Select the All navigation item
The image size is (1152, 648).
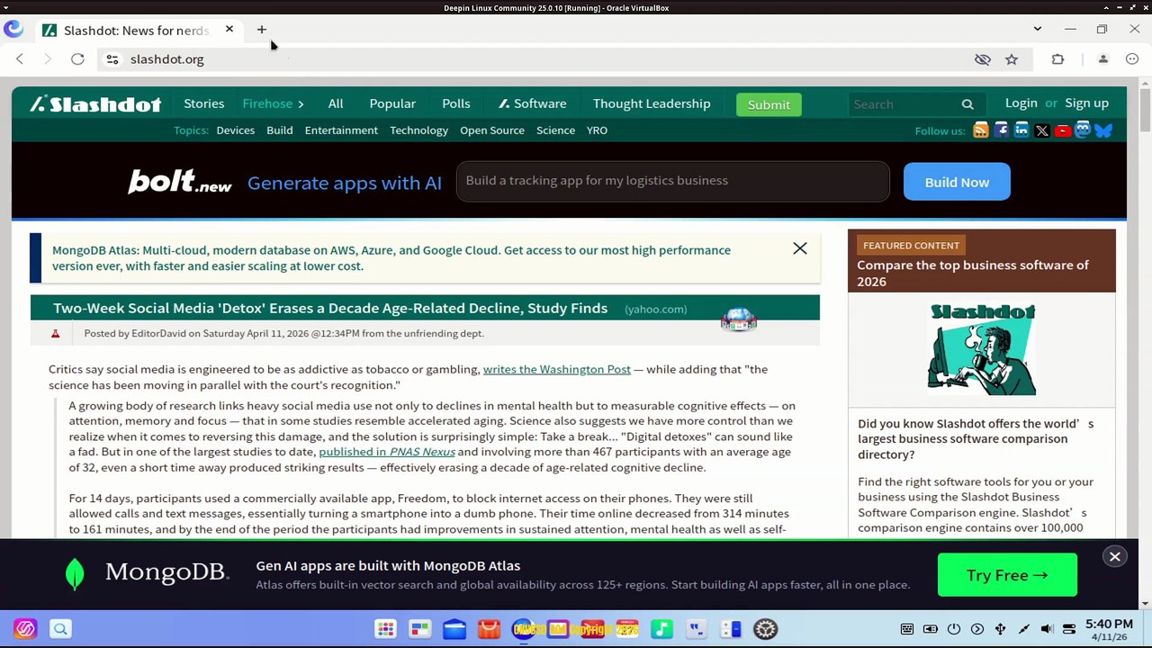336,103
